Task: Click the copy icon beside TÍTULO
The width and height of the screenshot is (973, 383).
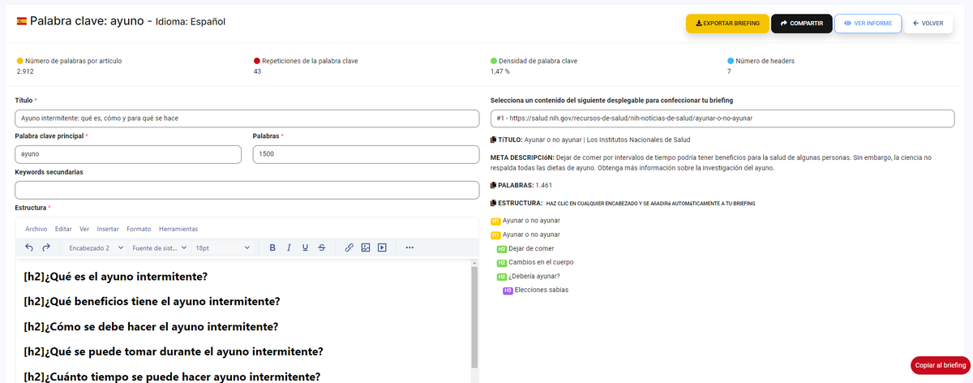Action: (494, 140)
